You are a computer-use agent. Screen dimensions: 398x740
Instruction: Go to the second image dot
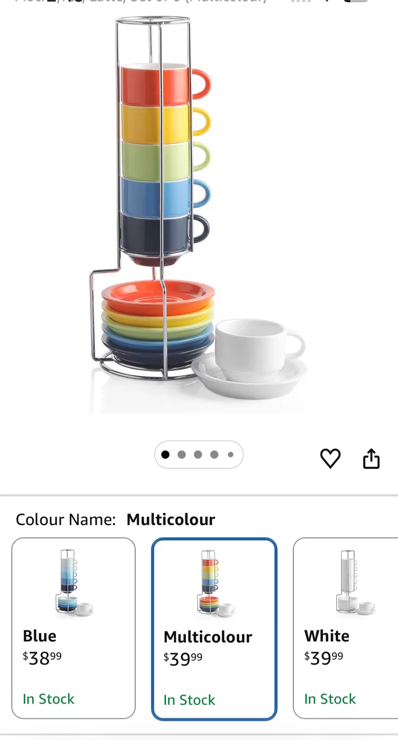click(x=181, y=454)
